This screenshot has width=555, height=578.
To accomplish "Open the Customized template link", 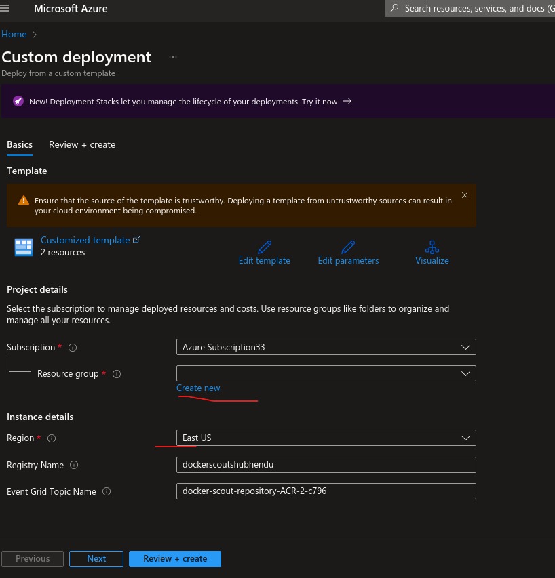I will pyautogui.click(x=85, y=240).
